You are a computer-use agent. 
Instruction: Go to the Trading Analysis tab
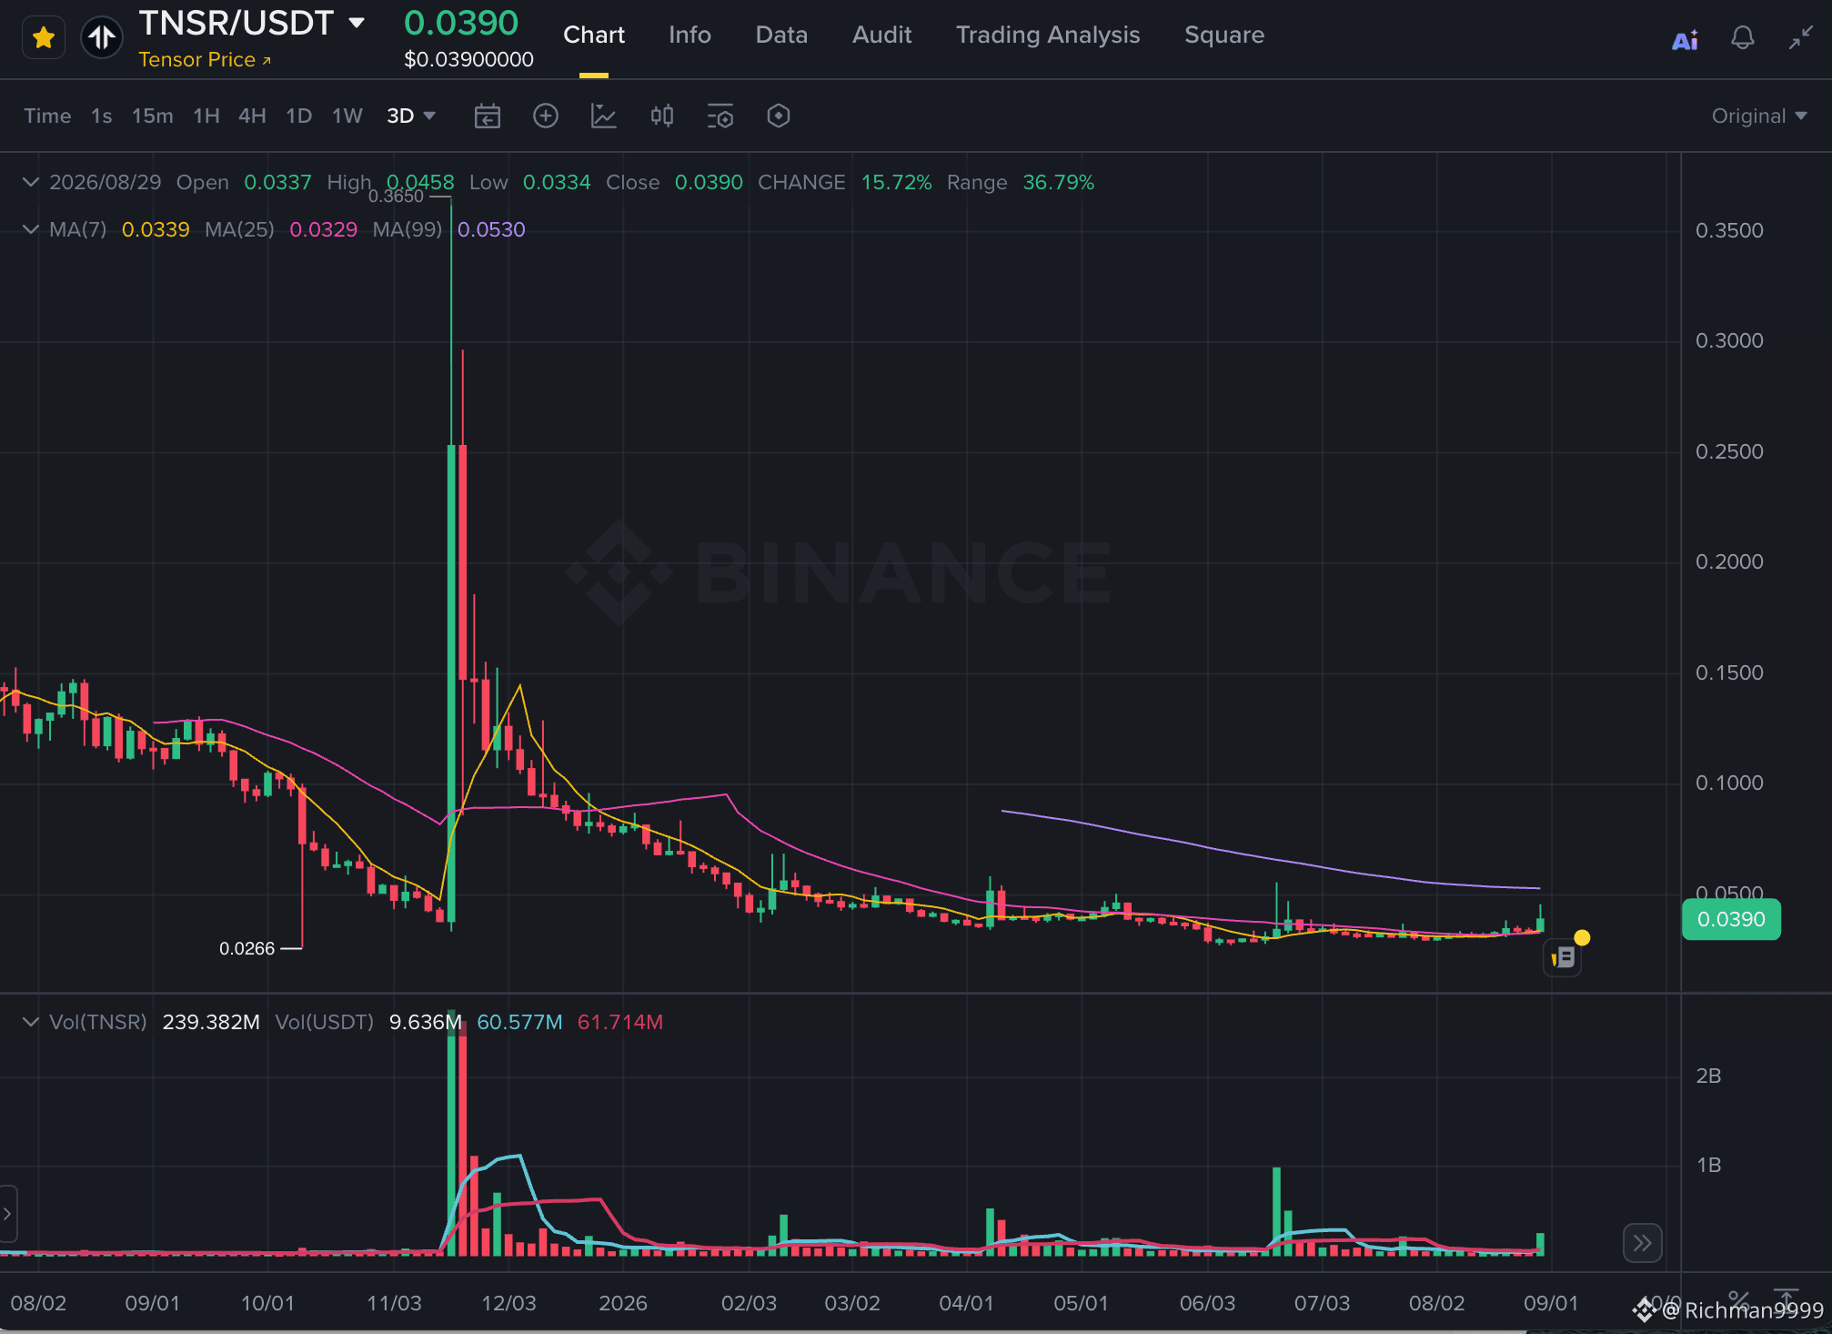tap(1048, 35)
